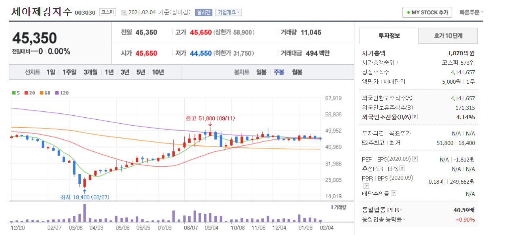Screen dimensions: 511x235
Task: Select the 5년 line chart period
Action: point(141,72)
